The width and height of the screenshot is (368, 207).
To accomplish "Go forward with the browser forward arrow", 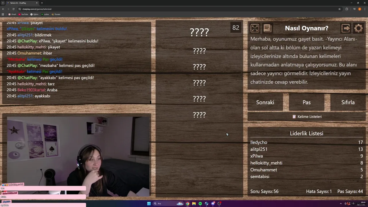I will click(8, 9).
